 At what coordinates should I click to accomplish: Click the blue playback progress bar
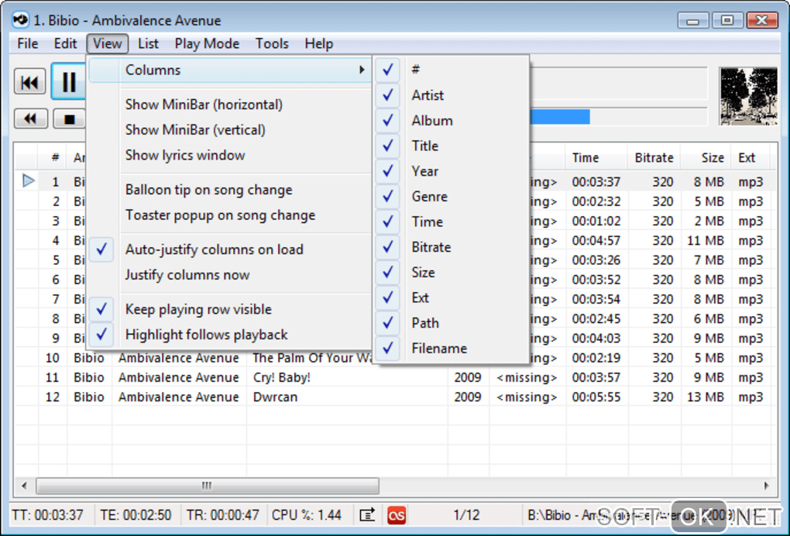pos(560,117)
